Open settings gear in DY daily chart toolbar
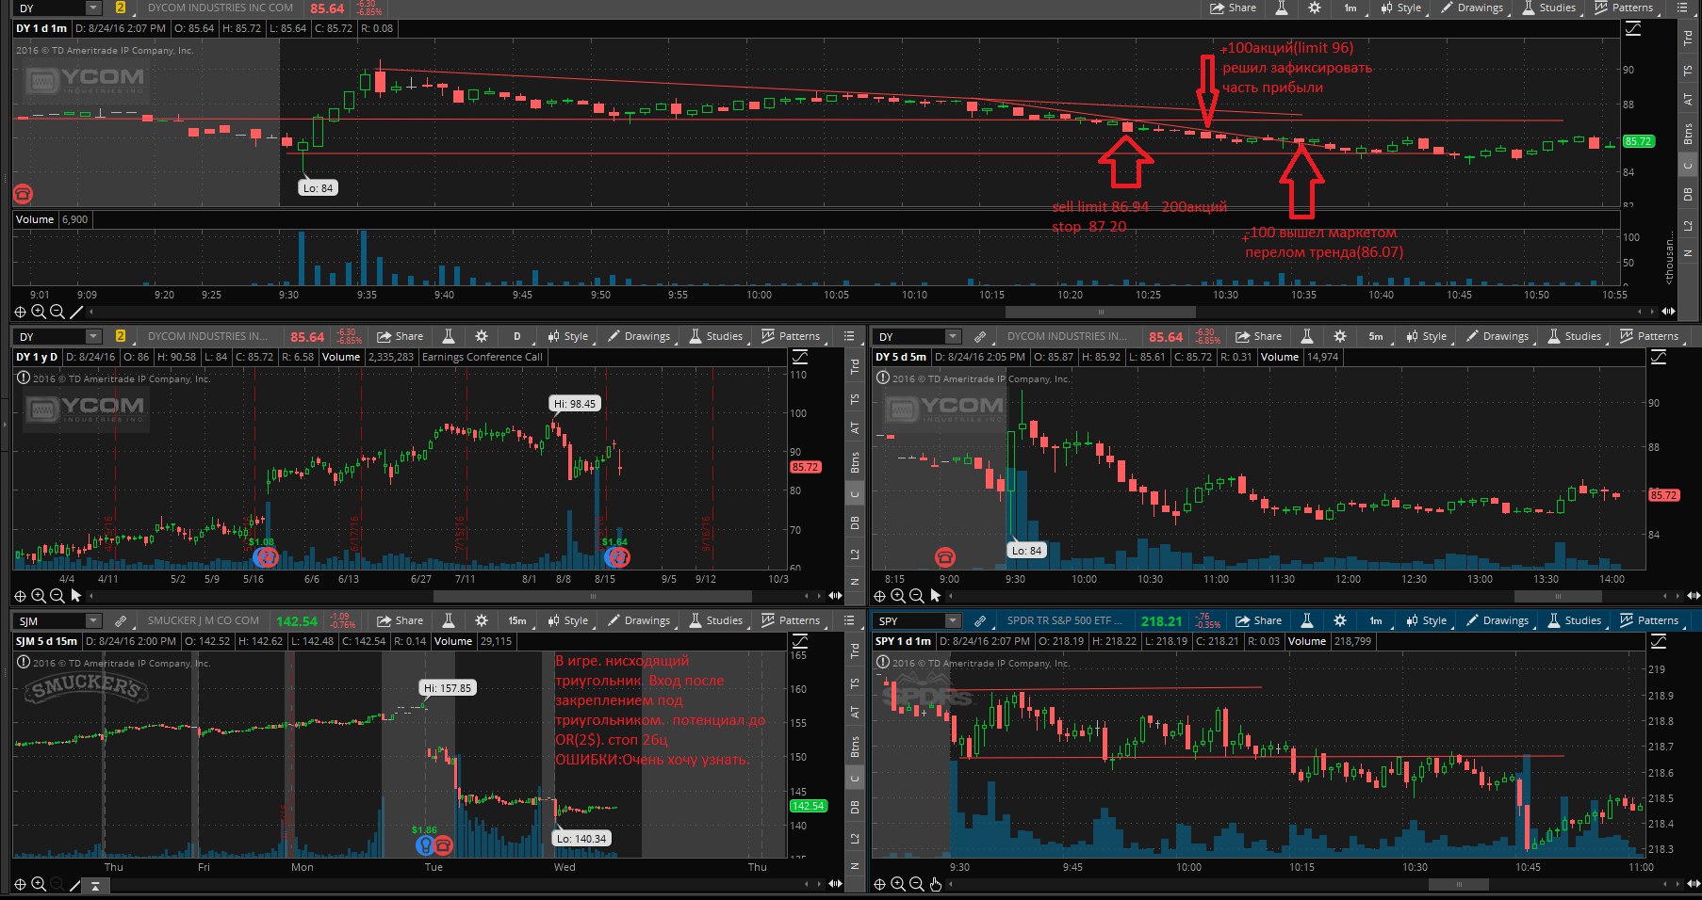Screen dimensions: 1702x900 [482, 336]
